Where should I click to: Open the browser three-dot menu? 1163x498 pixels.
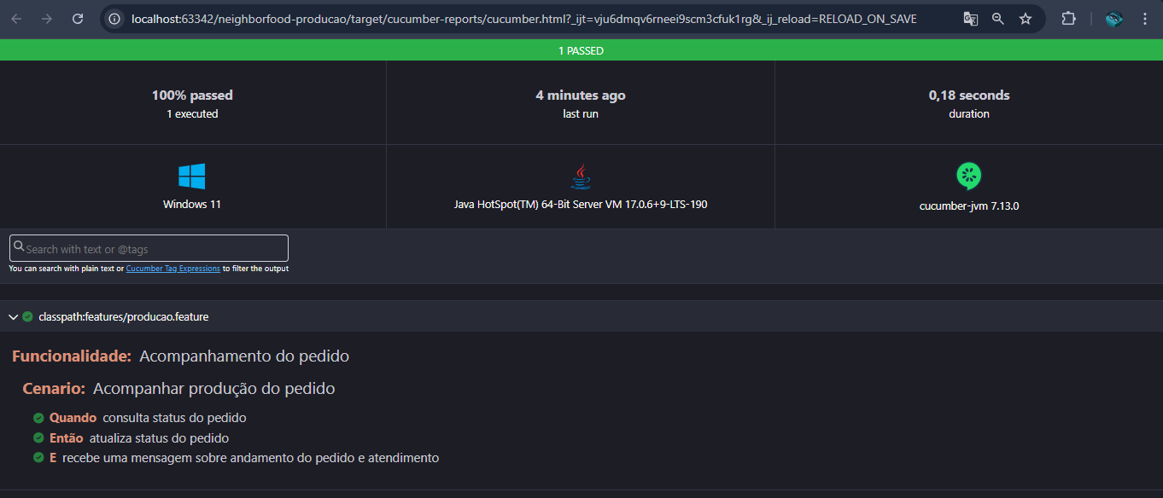pos(1145,19)
